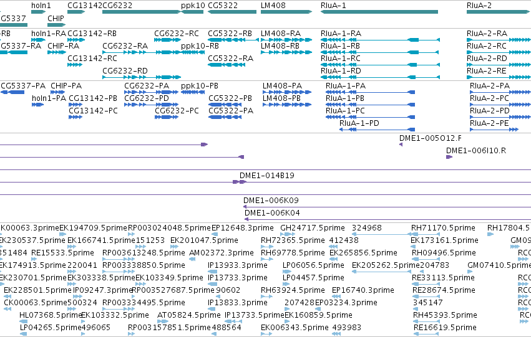Click EST label EK006343.5prime
Image resolution: width=531 pixels, height=337 pixels.
[295, 328]
